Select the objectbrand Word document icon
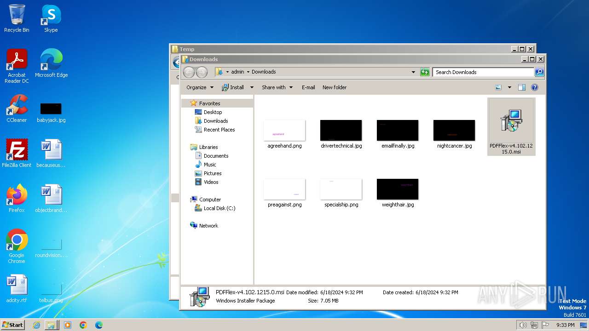The height and width of the screenshot is (331, 589). (51, 198)
